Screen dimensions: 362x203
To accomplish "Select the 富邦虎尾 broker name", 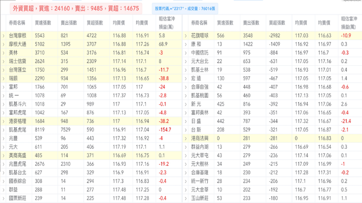I will (18, 113).
